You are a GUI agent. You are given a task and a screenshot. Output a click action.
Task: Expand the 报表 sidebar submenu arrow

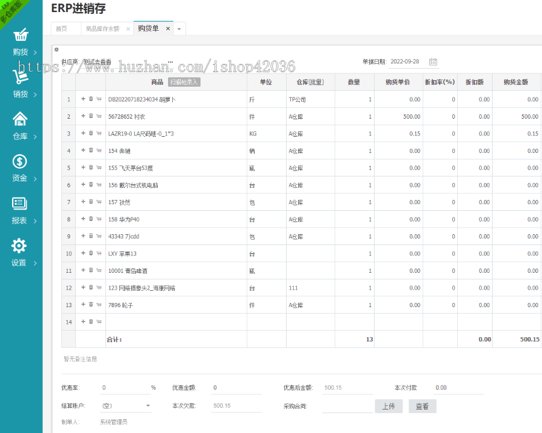point(36,221)
